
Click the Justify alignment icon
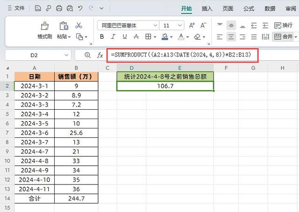coord(254,36)
